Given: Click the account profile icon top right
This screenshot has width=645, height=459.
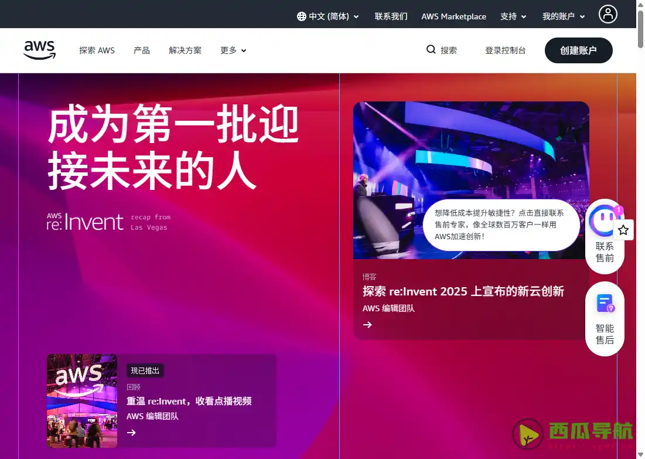Looking at the screenshot, I should 608,13.
